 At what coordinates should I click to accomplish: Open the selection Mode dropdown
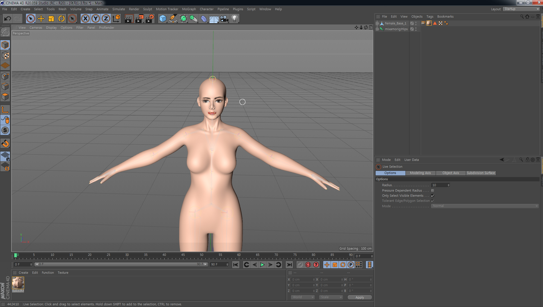point(485,206)
